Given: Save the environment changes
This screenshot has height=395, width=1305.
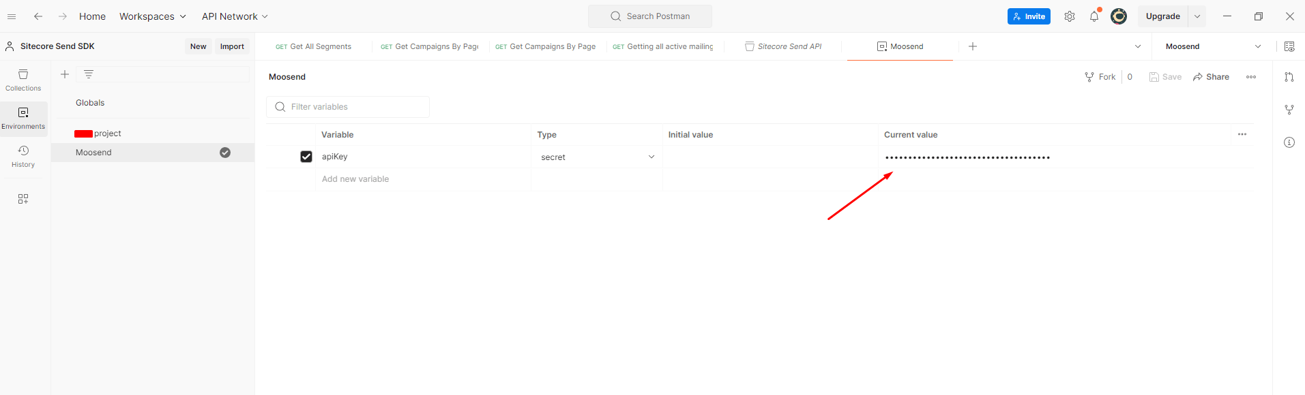Looking at the screenshot, I should click(1165, 77).
